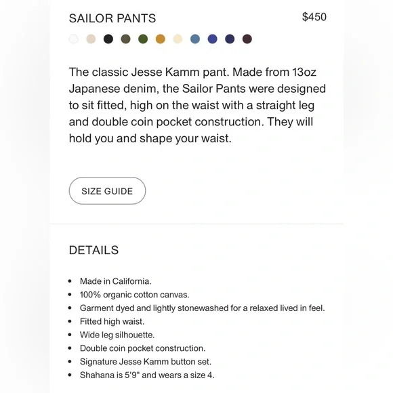393x393 pixels.
Task: Select the pale cream yellow swatch
Action: click(178, 39)
